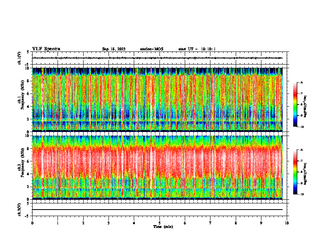
Task: Click the ch.1 frequency axis "4" tick label
Action: pos(29,107)
